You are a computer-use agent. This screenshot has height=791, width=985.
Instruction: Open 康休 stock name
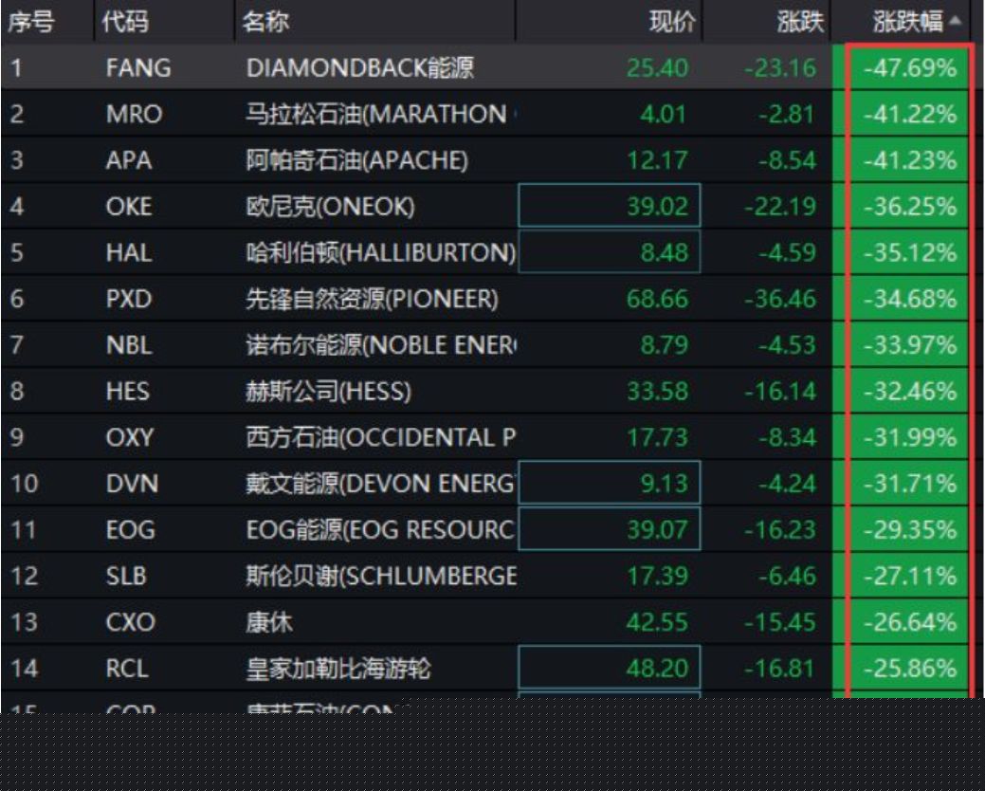click(x=269, y=622)
